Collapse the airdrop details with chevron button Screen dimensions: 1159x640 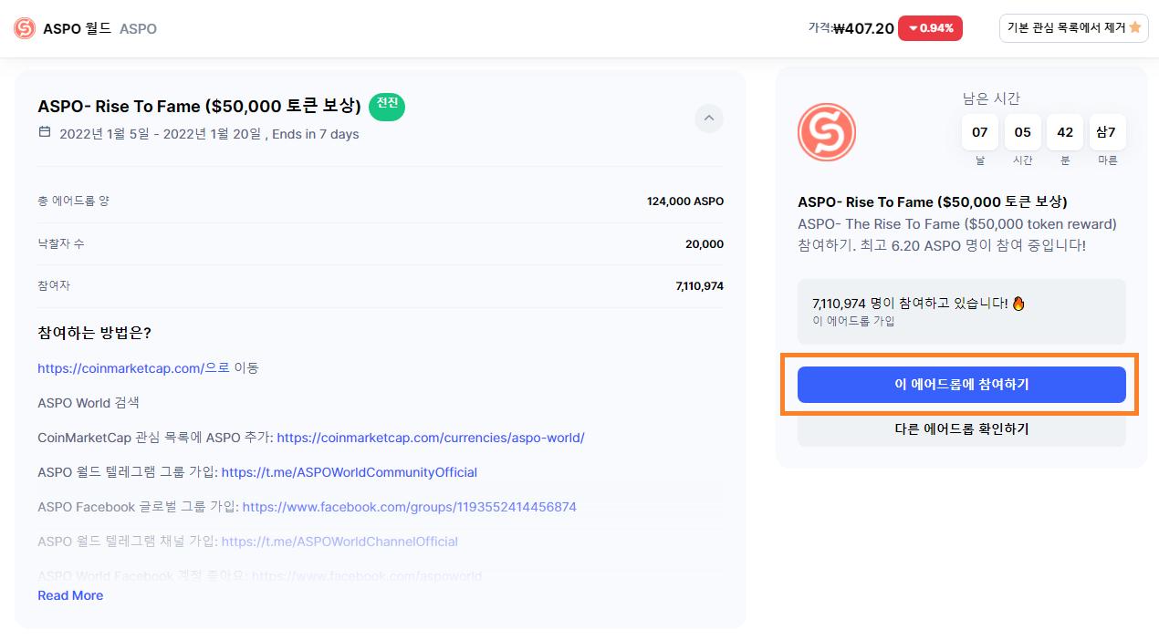(x=709, y=119)
